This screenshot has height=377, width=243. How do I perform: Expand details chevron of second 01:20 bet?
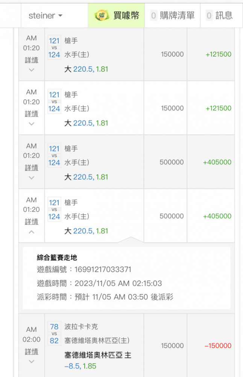click(x=32, y=124)
